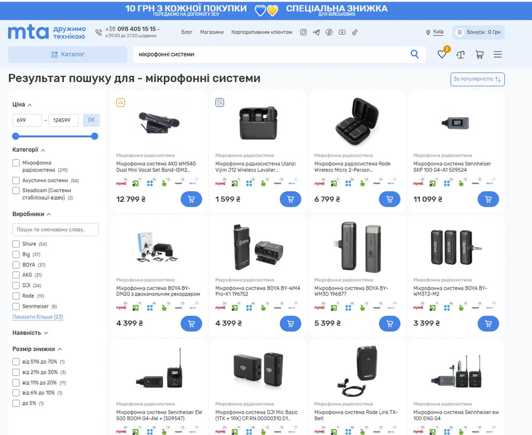532x435 pixels.
Task: Click the maximum price field 124599
Action: click(x=63, y=120)
